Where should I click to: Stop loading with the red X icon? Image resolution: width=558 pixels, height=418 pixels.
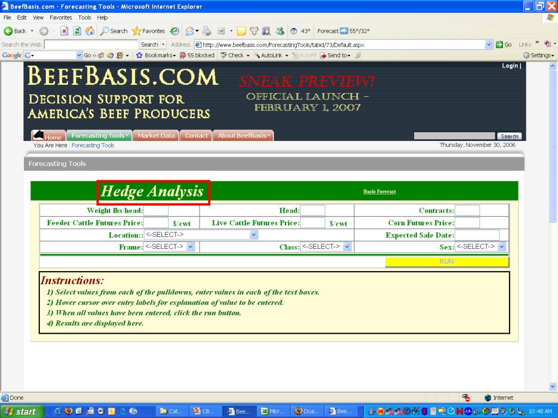point(64,31)
